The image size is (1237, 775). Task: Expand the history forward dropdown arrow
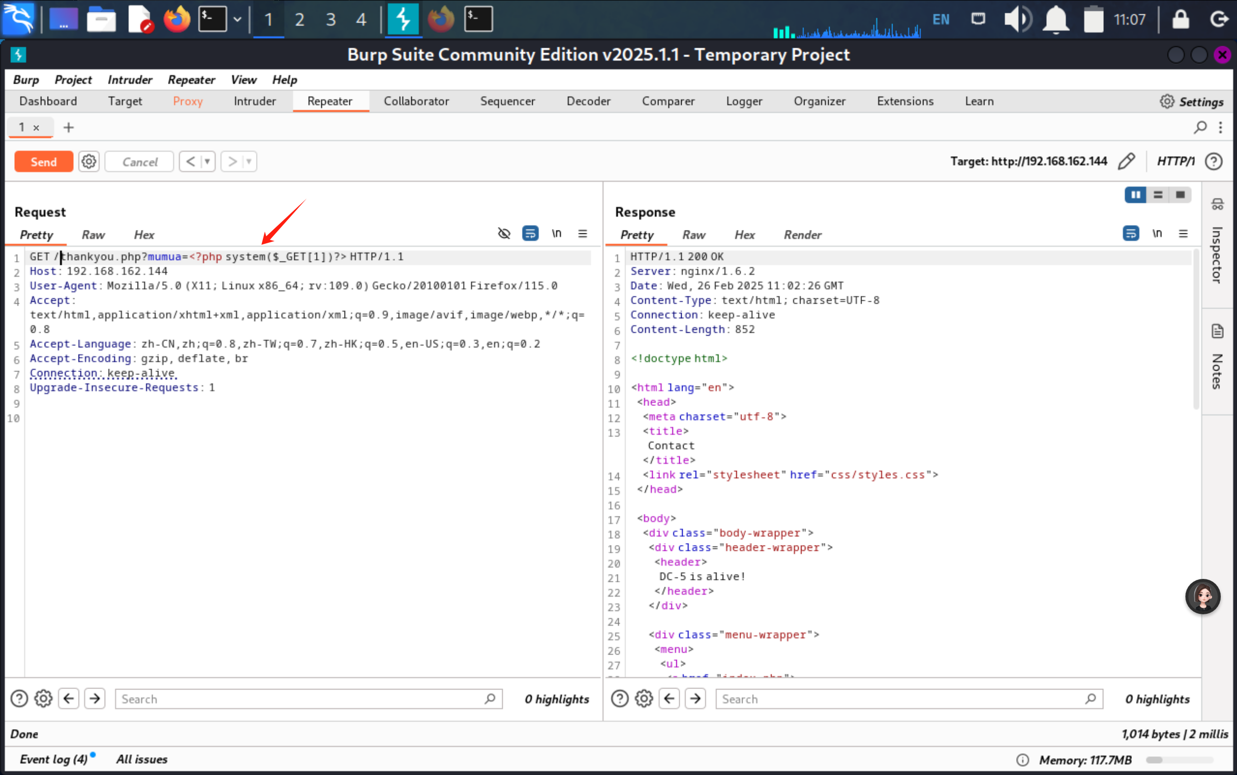(249, 162)
